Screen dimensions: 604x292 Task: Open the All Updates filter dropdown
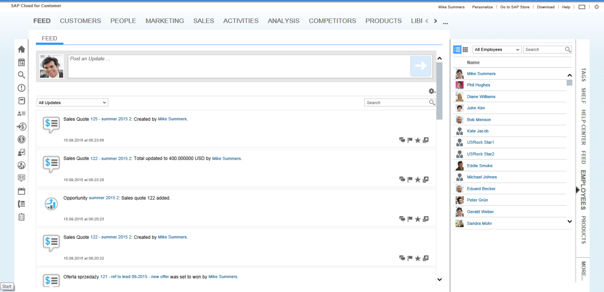72,103
